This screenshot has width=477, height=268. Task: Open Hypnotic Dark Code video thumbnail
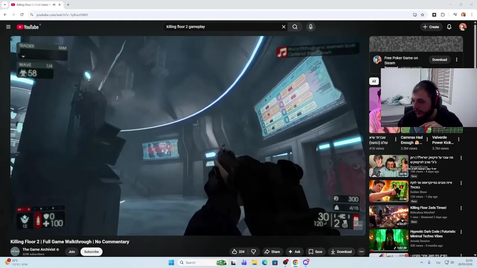pyautogui.click(x=389, y=240)
